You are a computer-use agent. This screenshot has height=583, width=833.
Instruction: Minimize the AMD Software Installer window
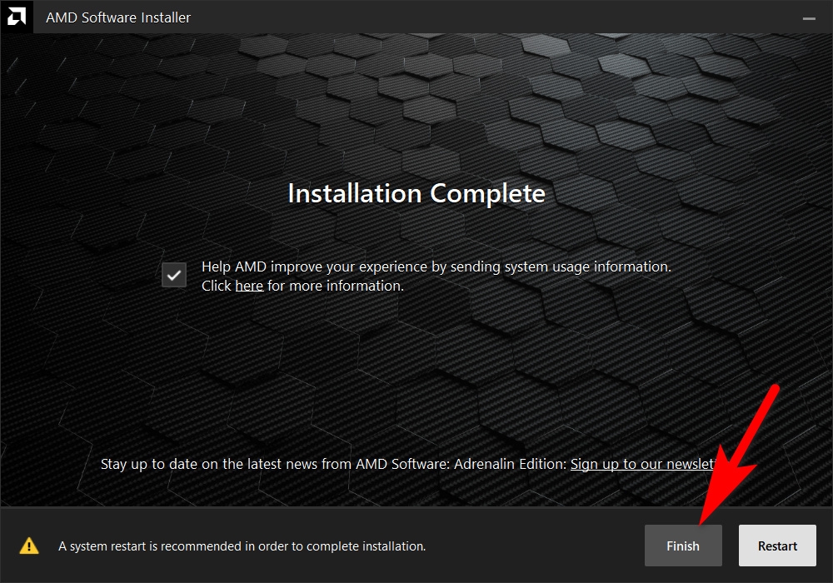pyautogui.click(x=809, y=17)
